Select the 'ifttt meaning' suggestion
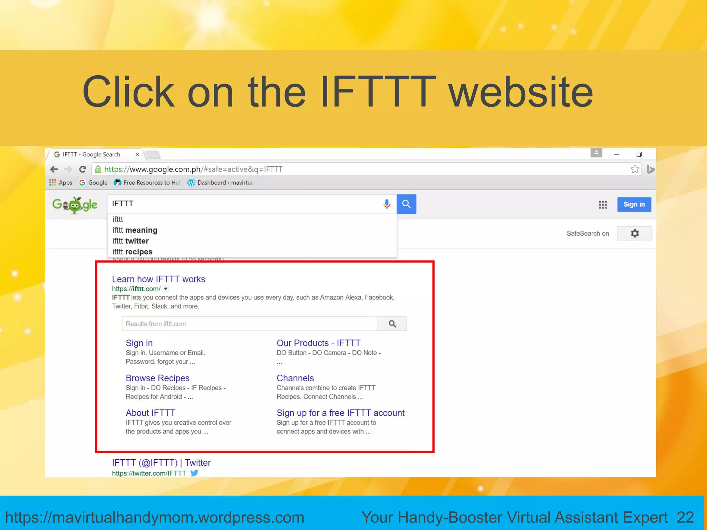707x530 pixels. (252, 230)
